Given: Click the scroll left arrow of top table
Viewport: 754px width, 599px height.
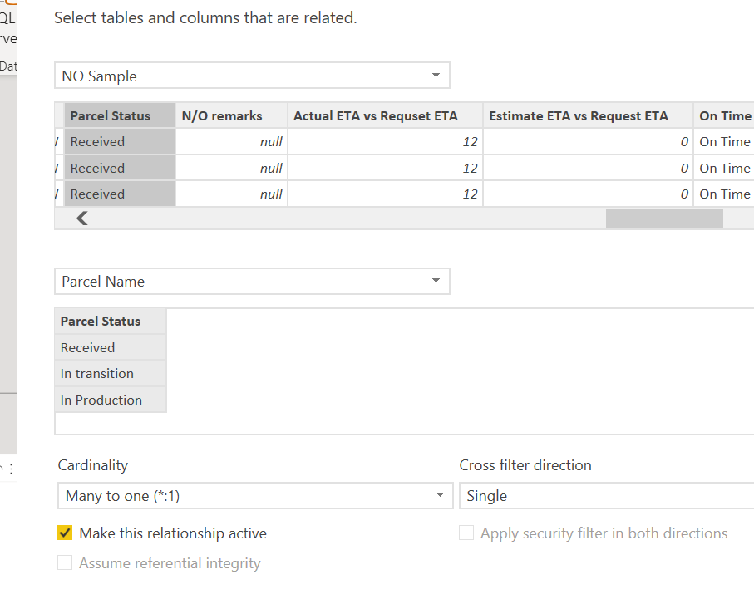Looking at the screenshot, I should [x=82, y=218].
